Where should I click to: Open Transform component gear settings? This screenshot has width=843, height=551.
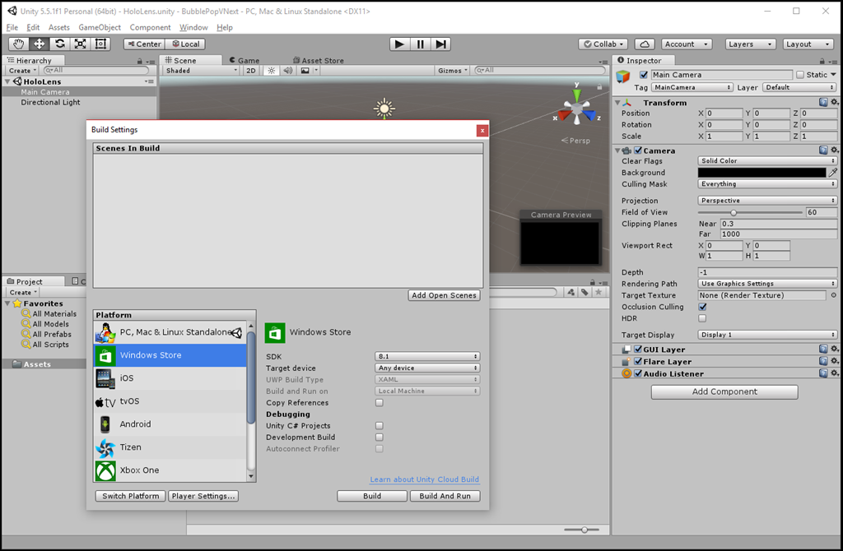[x=834, y=102]
